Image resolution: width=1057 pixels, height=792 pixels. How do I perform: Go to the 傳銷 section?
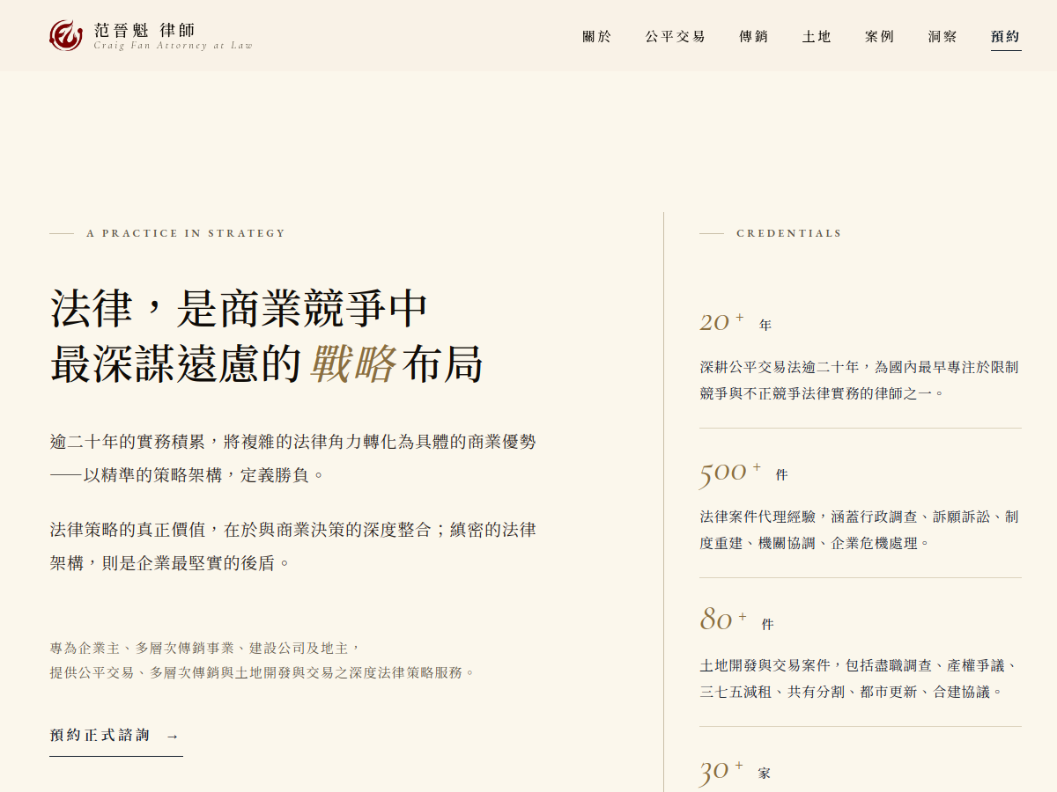pos(754,37)
